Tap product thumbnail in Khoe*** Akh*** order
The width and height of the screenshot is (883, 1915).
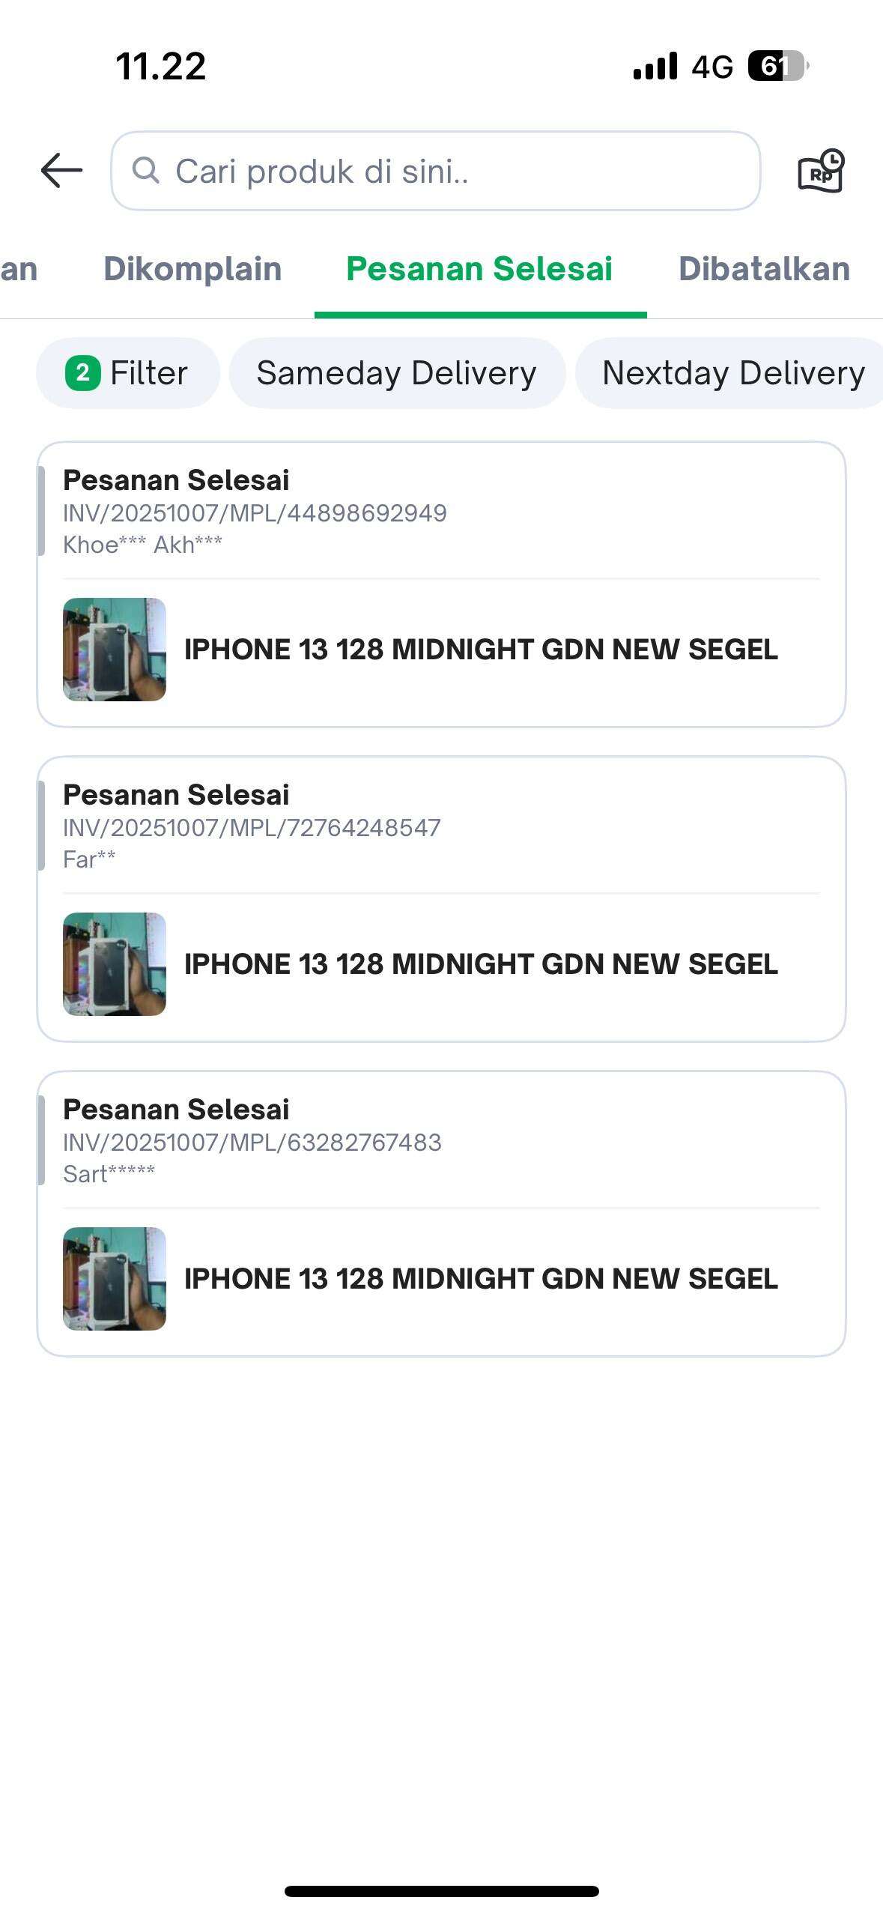[x=115, y=650]
